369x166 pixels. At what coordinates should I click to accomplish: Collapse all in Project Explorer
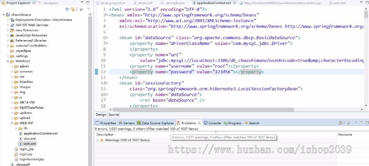[68, 9]
